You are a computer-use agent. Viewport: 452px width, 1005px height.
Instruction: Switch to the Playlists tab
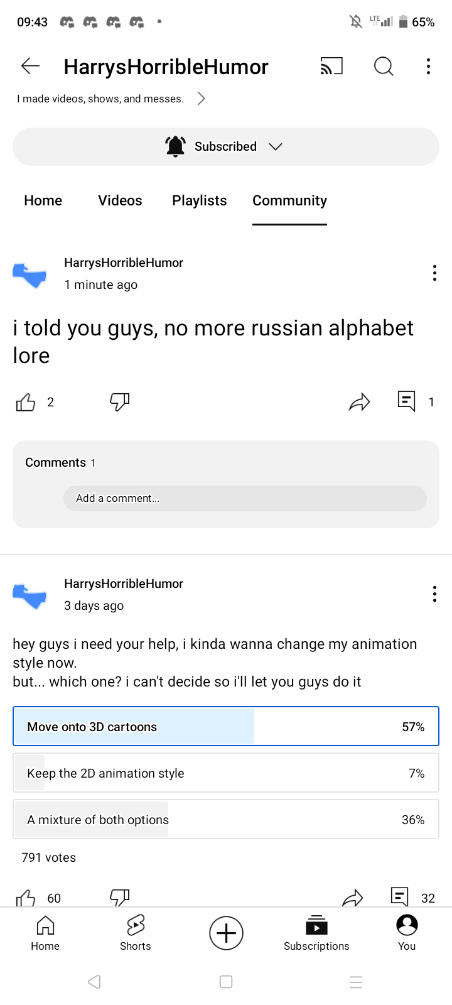tap(200, 200)
